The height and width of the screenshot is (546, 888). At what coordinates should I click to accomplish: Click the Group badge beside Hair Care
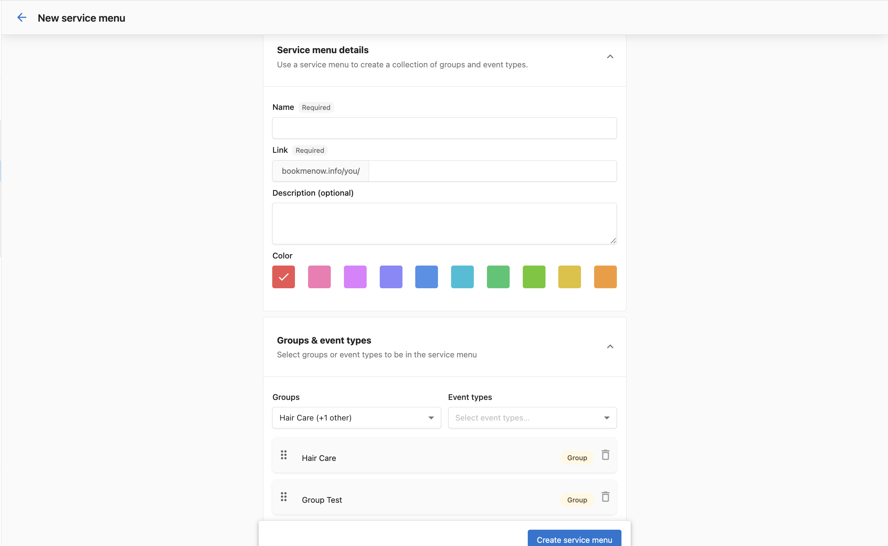577,457
